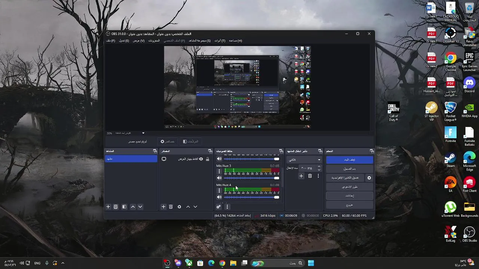The height and width of the screenshot is (269, 479).
Task: Select the highlighted scene in the scenes list
Action: click(x=131, y=159)
